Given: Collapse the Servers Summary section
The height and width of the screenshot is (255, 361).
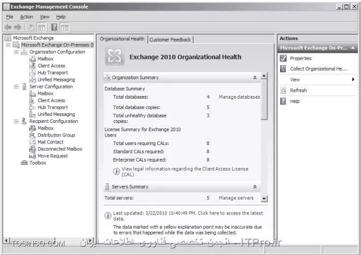Looking at the screenshot, I should tap(255, 187).
